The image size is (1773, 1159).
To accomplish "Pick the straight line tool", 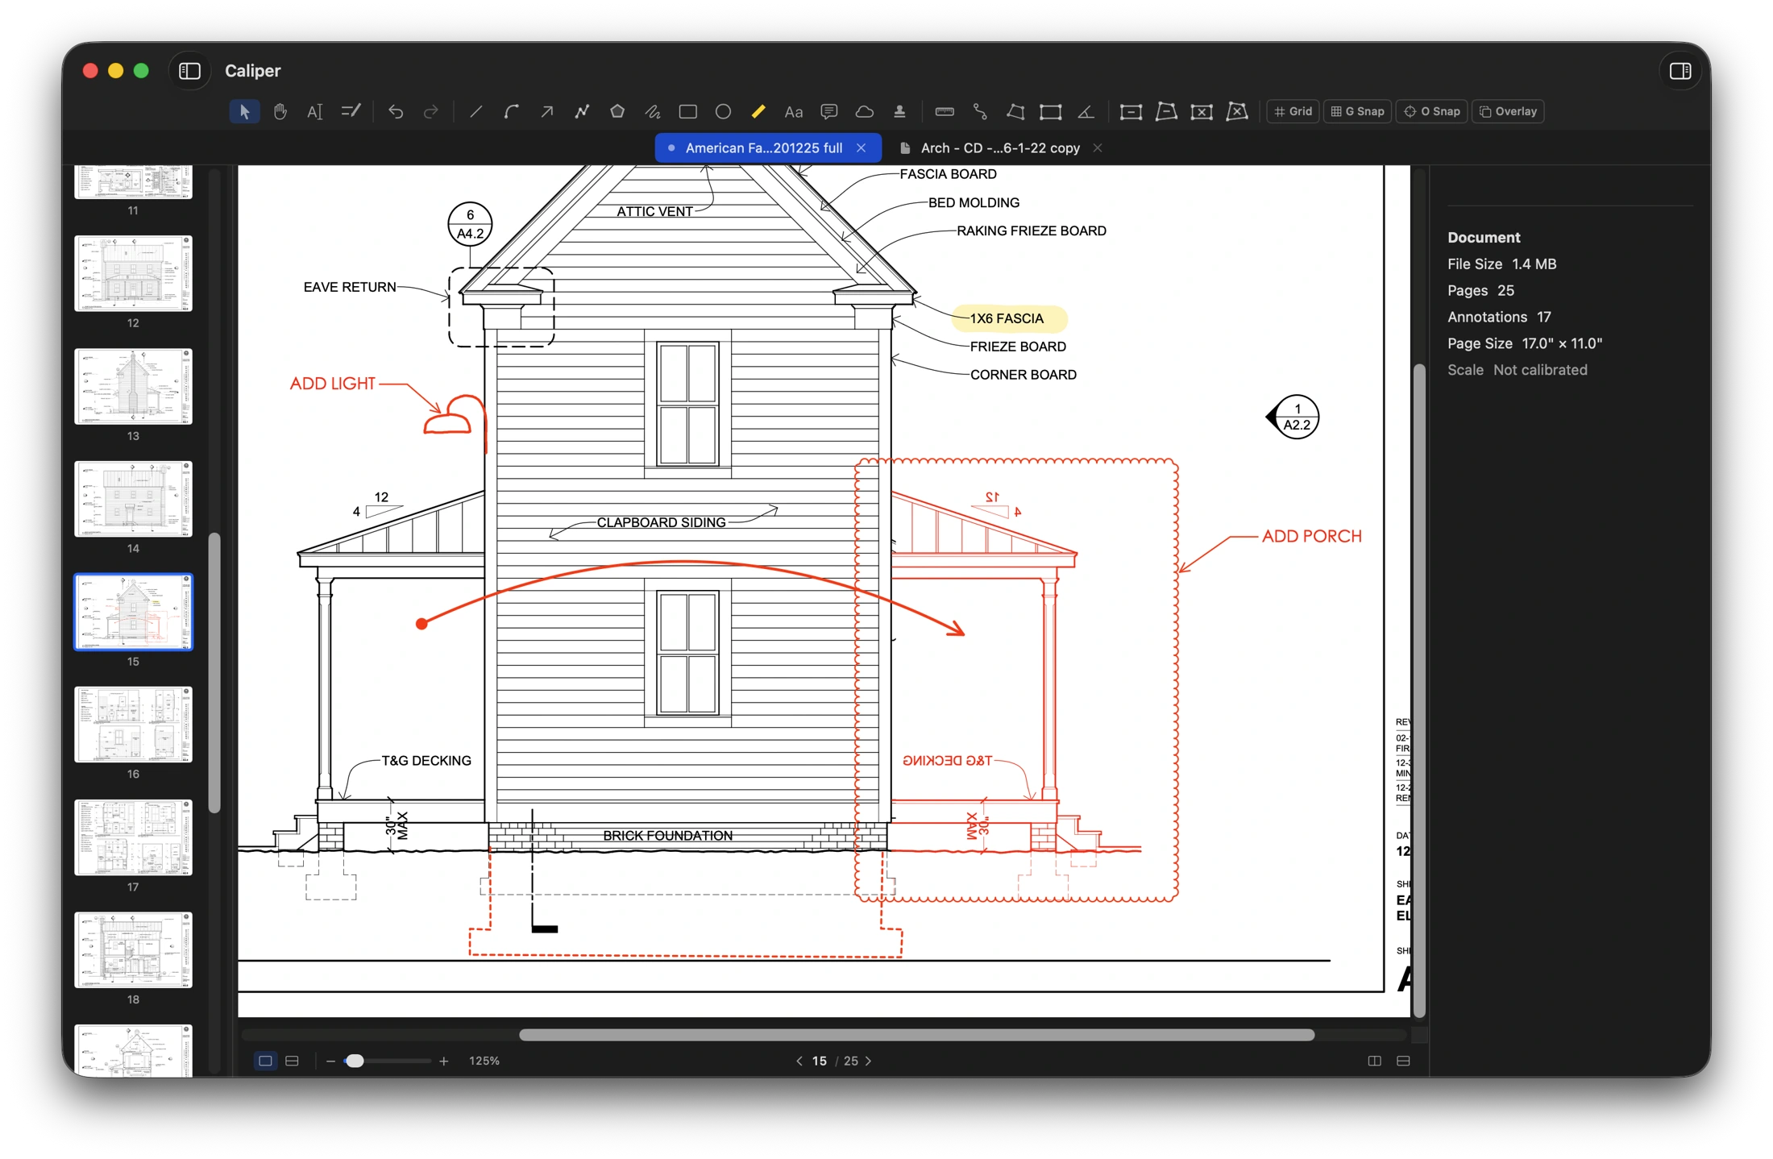I will click(x=476, y=111).
